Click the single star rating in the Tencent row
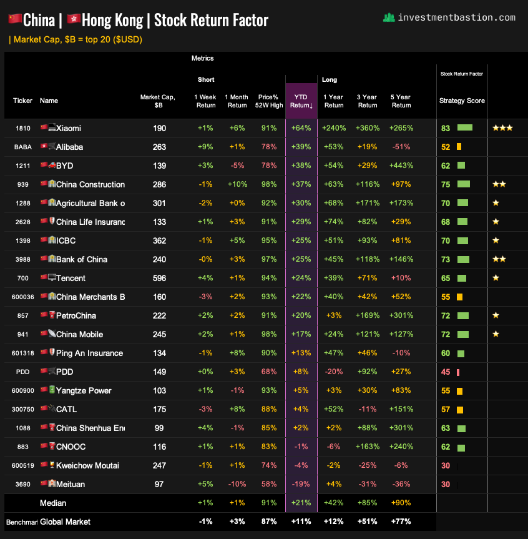This screenshot has height=539, width=528. [496, 278]
